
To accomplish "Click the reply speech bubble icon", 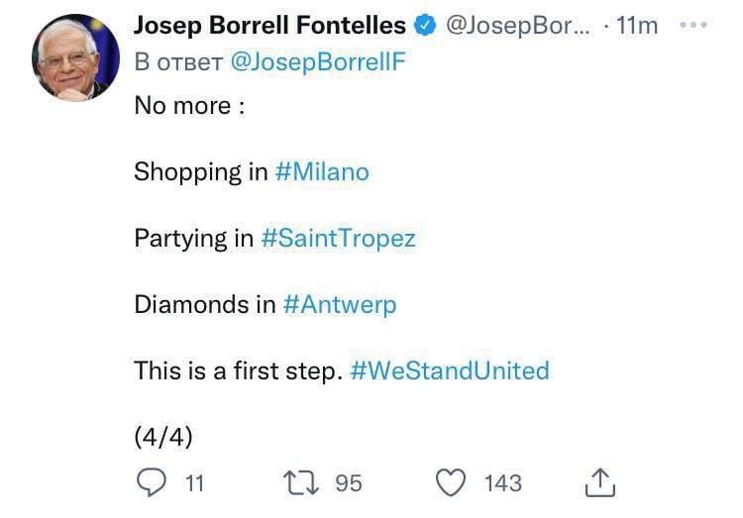I will click(x=152, y=482).
